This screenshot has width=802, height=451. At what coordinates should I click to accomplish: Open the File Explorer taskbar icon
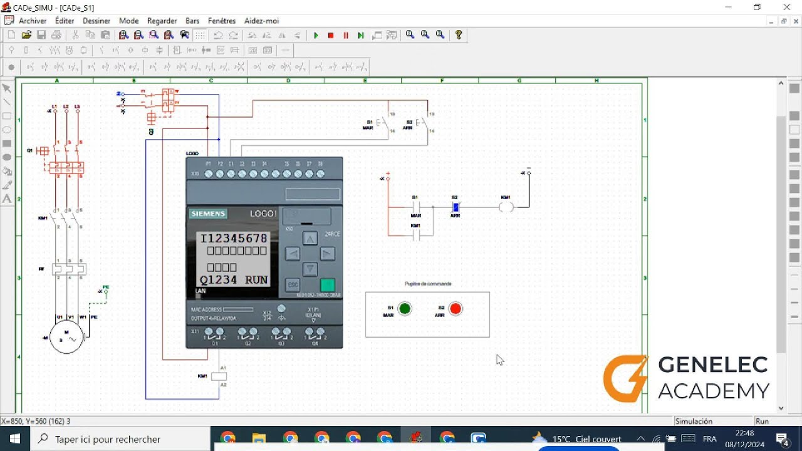(259, 438)
